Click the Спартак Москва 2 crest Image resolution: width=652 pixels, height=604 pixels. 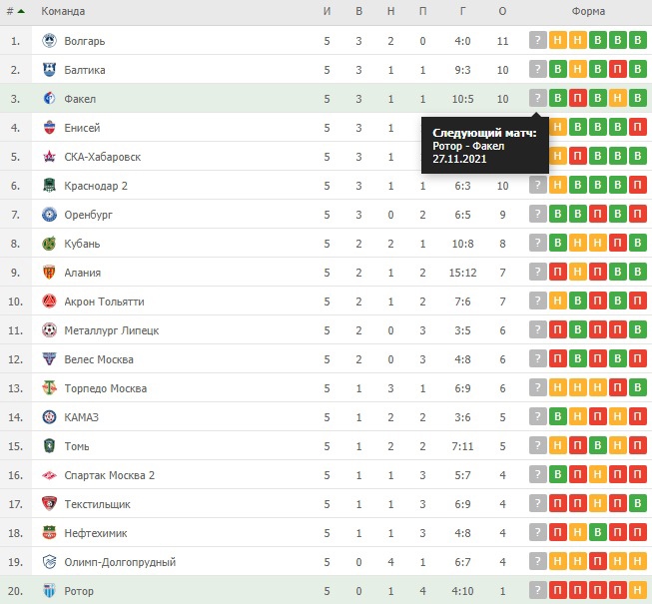coord(50,475)
